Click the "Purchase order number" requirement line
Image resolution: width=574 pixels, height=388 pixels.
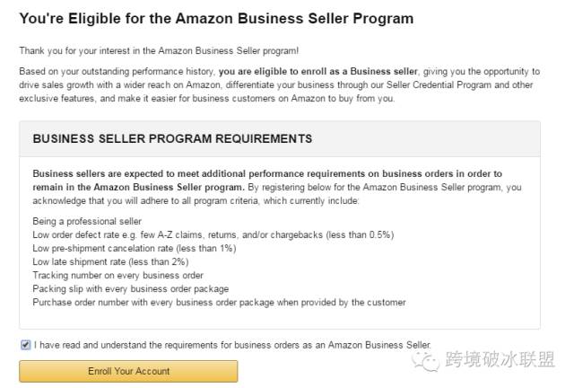tap(219, 302)
